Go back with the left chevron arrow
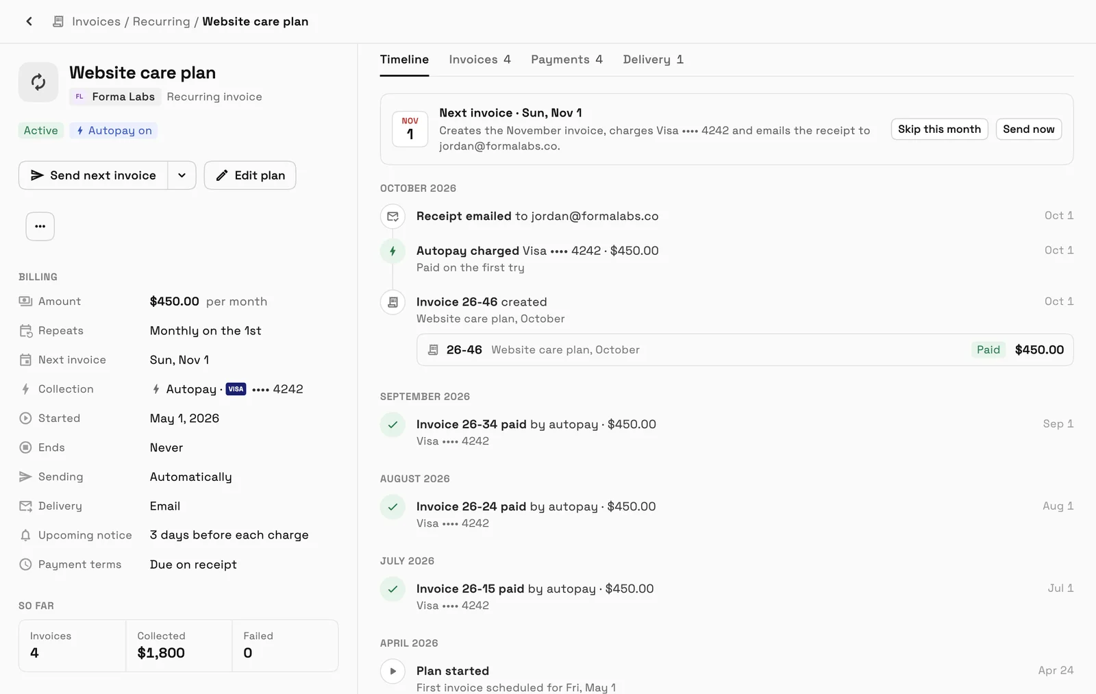1096x694 pixels. tap(29, 21)
